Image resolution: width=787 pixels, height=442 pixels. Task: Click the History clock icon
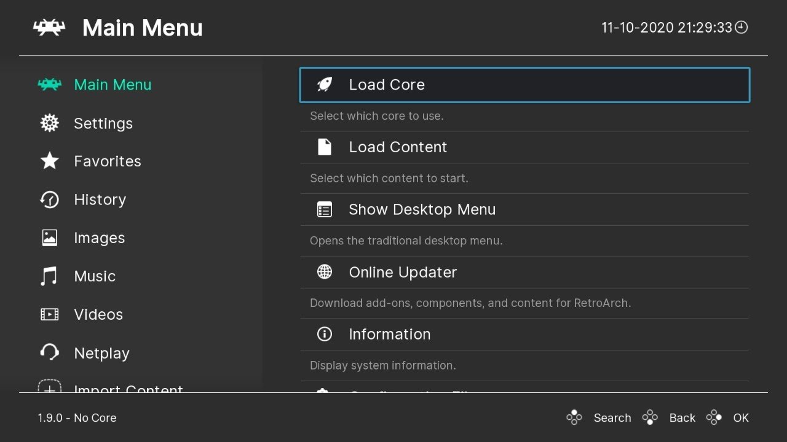click(49, 200)
